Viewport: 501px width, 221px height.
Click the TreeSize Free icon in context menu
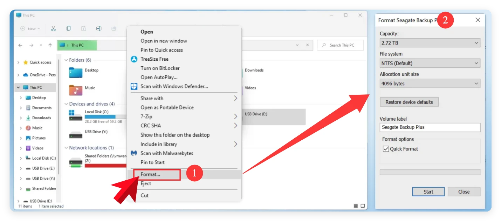[x=134, y=59]
